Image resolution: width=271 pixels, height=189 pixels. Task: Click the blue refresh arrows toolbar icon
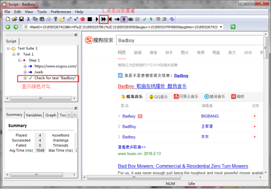pos(172,19)
